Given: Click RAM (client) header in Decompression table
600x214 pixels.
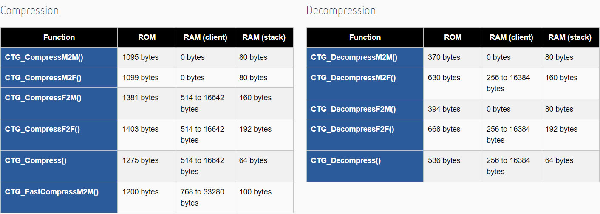Looking at the screenshot, I should [x=511, y=37].
